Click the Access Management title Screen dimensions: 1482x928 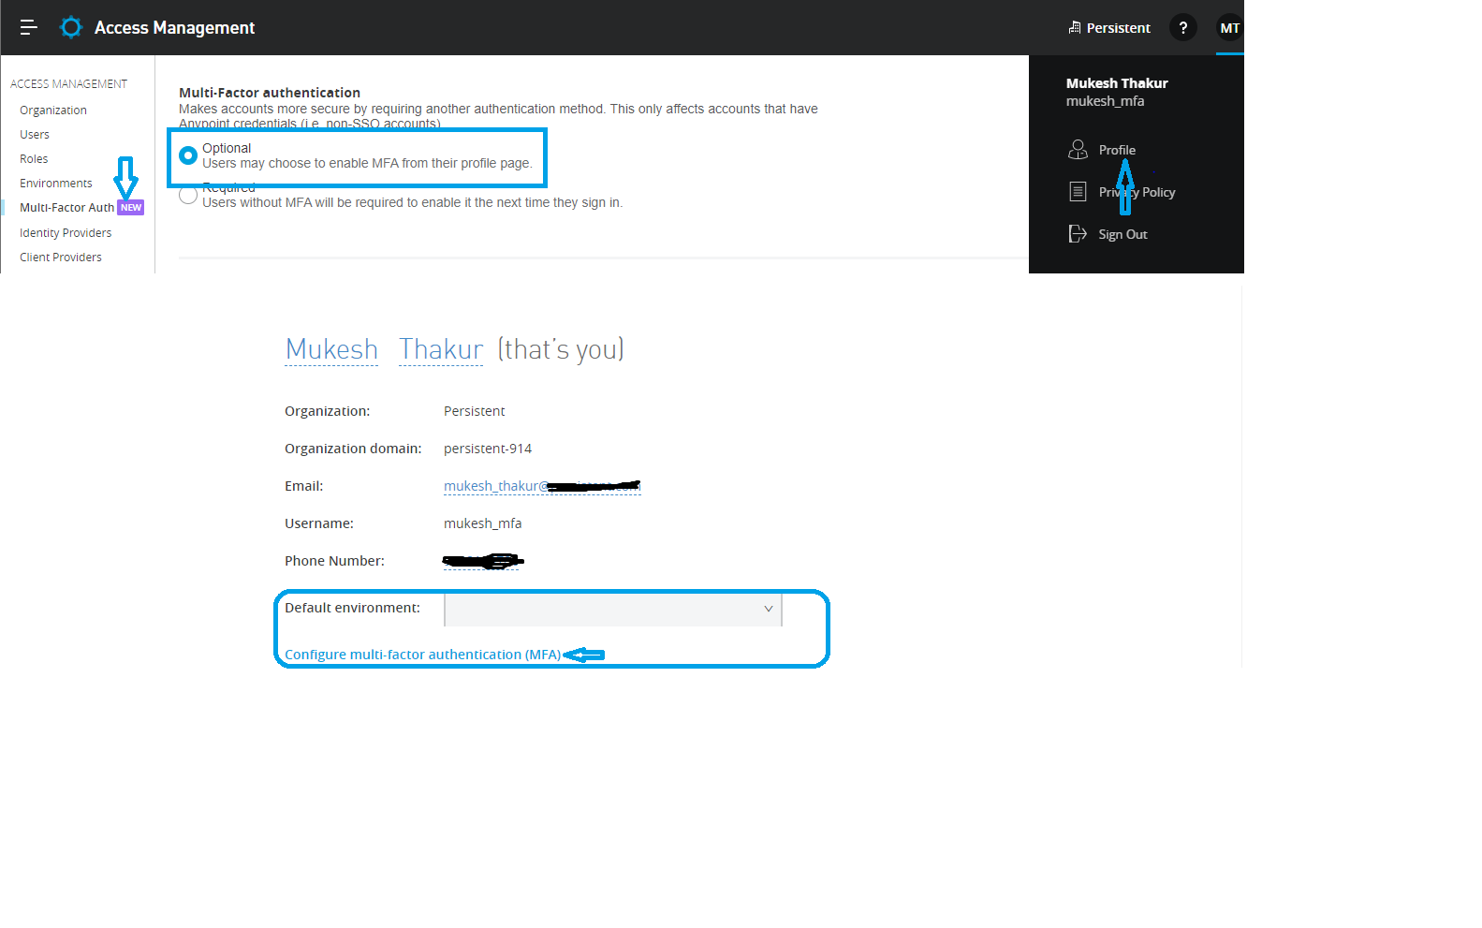[174, 28]
